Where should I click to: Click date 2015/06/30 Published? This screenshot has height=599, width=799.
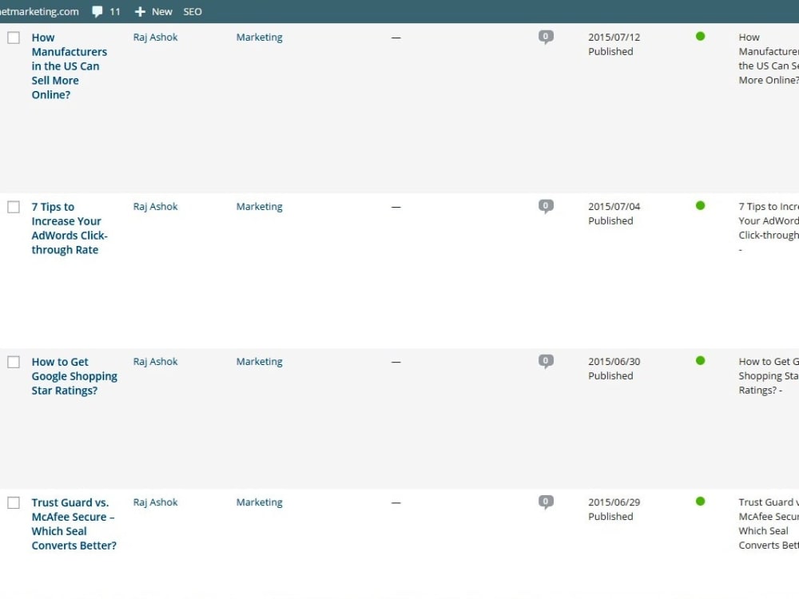pyautogui.click(x=614, y=368)
